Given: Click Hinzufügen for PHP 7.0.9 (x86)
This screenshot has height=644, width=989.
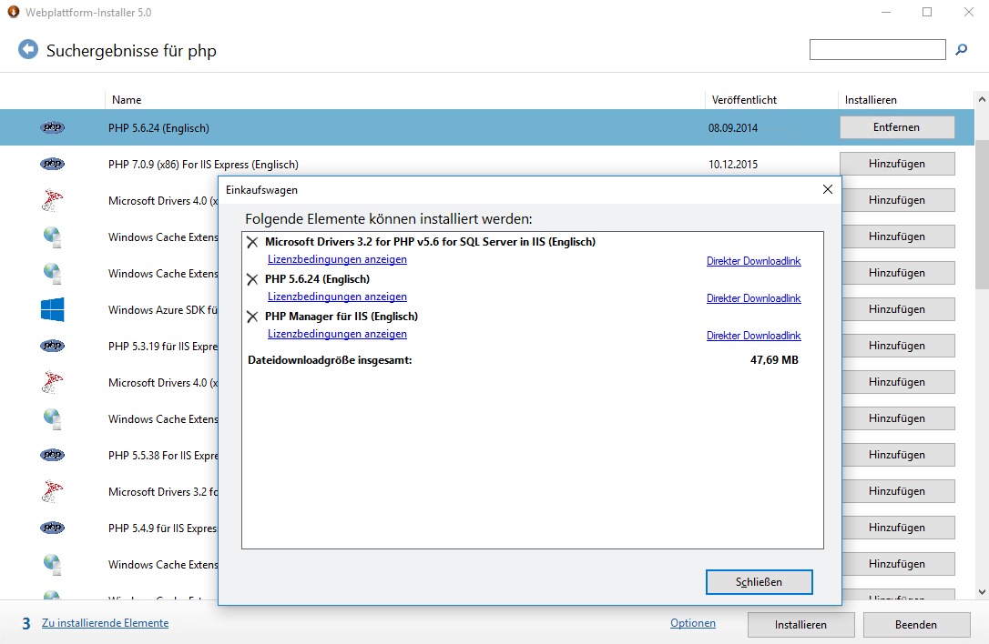Looking at the screenshot, I should (896, 164).
